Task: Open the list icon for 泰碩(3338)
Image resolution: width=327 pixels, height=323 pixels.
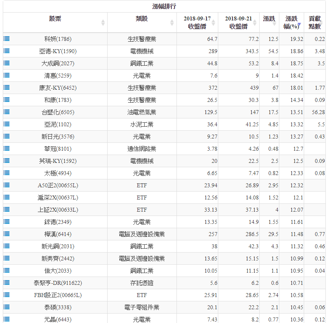Action: point(6,307)
